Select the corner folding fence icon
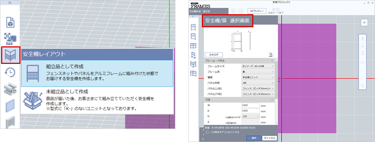The image size is (375, 142). coord(193,64)
